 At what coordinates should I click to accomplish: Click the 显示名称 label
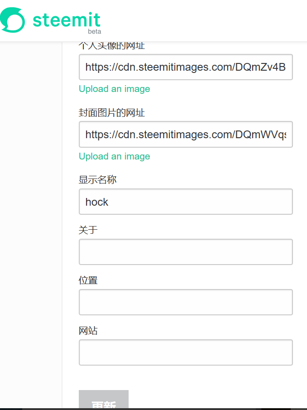coord(97,180)
